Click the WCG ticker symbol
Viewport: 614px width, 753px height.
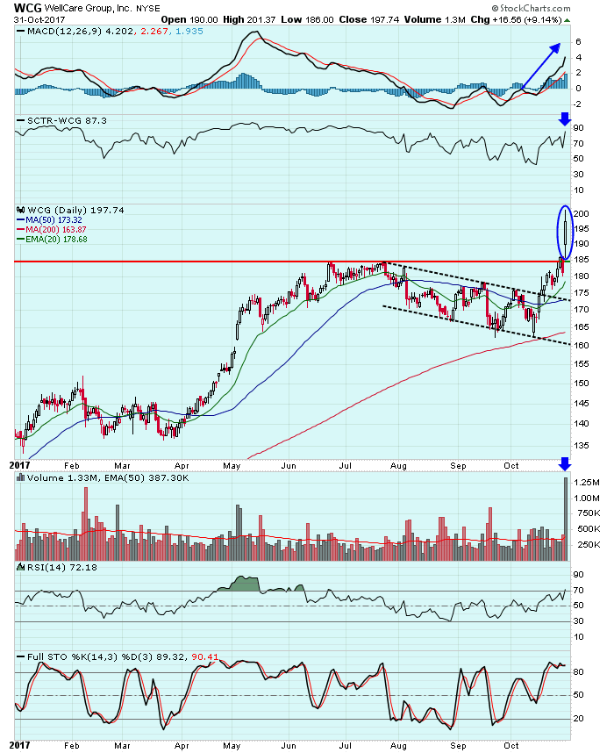pos(28,8)
